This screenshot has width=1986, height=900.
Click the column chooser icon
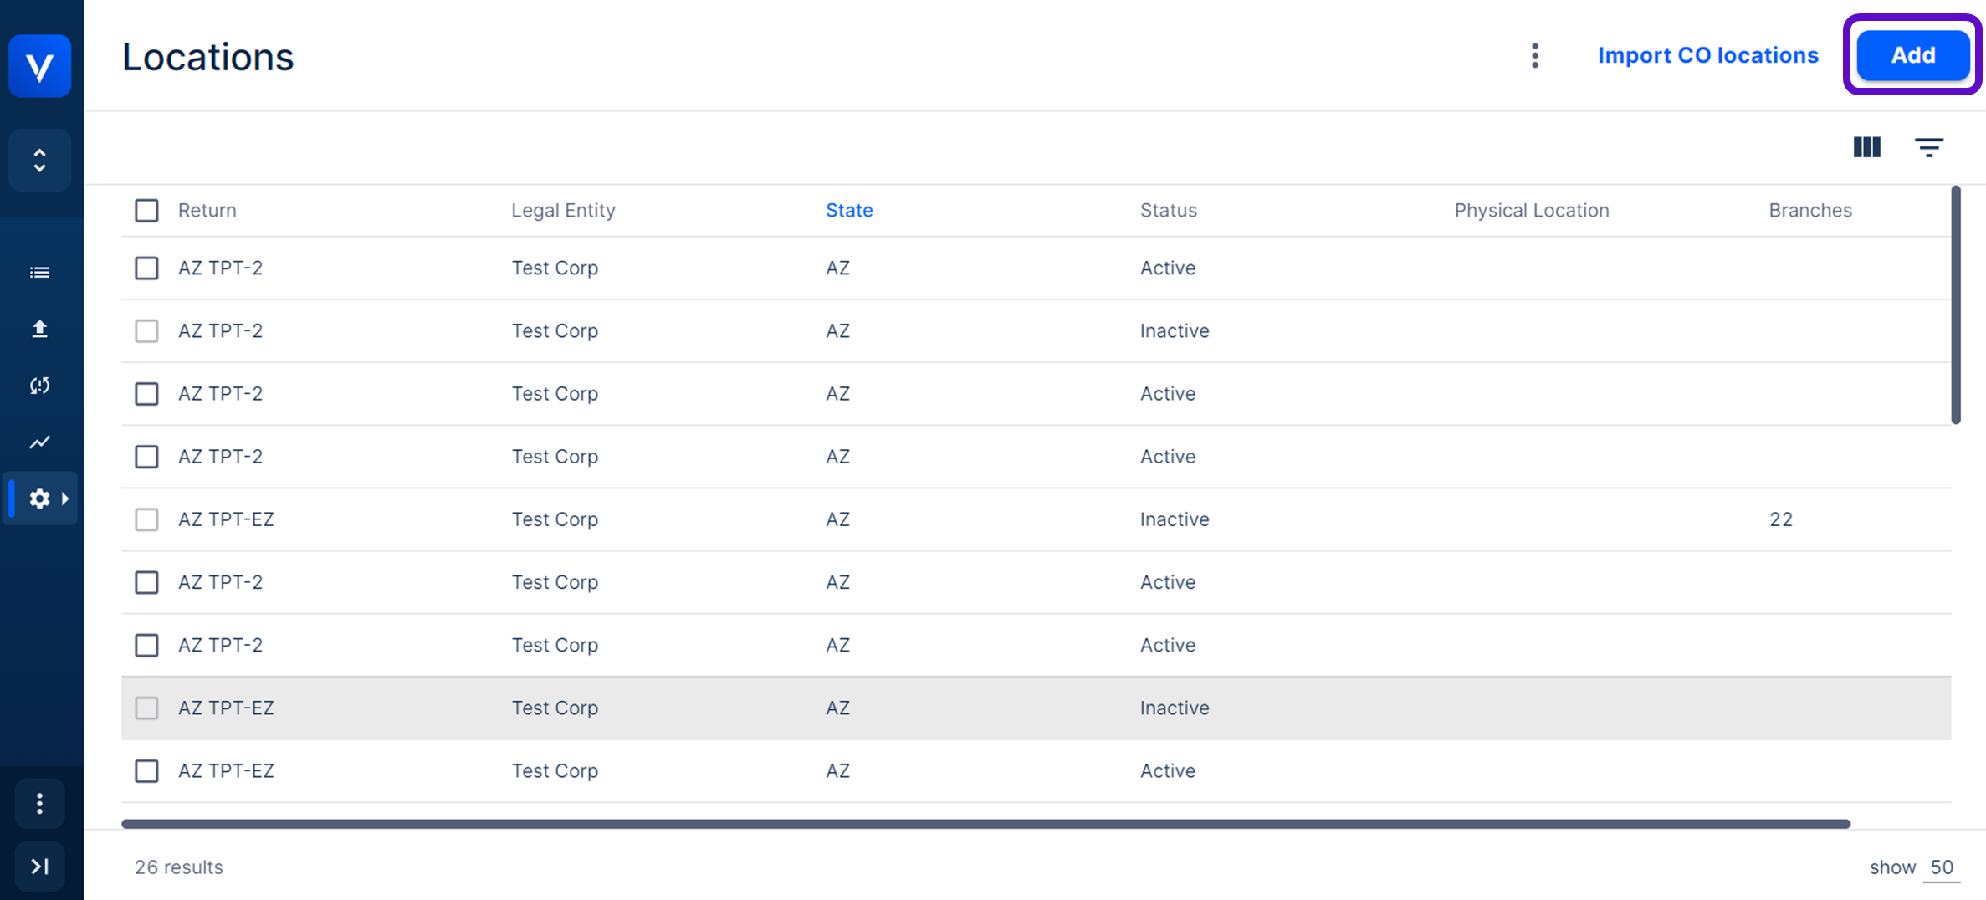(x=1866, y=147)
